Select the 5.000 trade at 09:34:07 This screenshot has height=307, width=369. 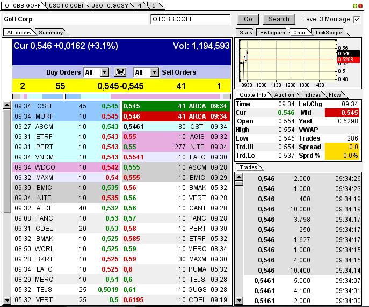click(x=302, y=281)
